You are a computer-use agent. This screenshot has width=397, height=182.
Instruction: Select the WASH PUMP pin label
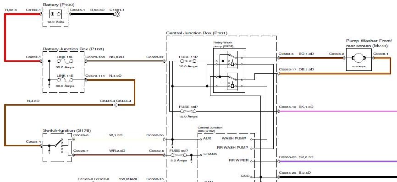234,139
